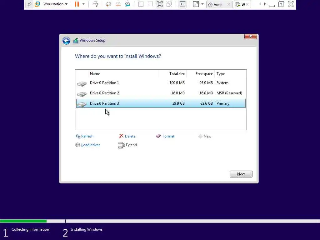
Task: Click the 100.0 MB total size cell
Action: click(177, 82)
